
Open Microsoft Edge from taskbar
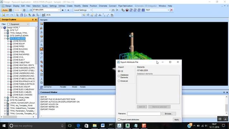click(78, 126)
